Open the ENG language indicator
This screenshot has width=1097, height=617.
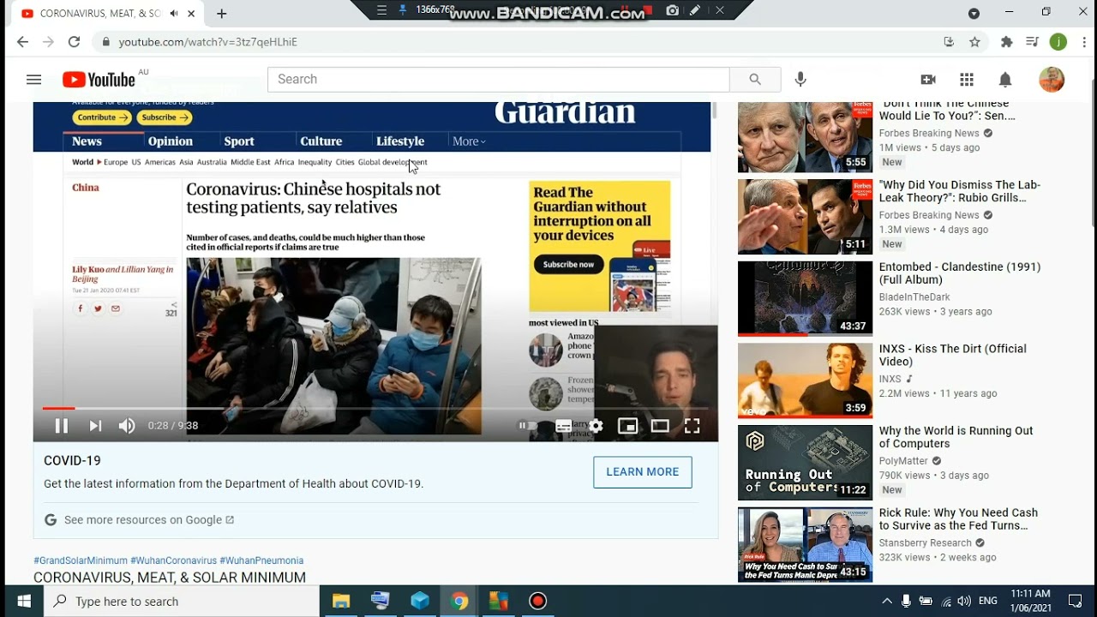click(988, 602)
